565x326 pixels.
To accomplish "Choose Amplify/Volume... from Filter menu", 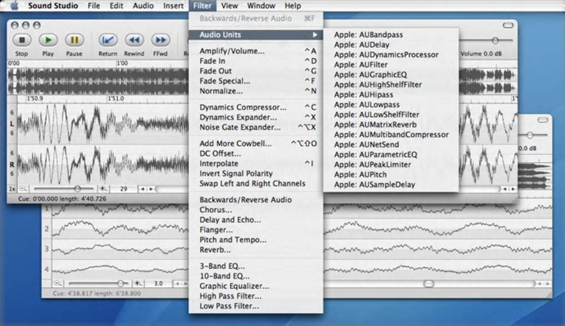I will tap(256, 51).
